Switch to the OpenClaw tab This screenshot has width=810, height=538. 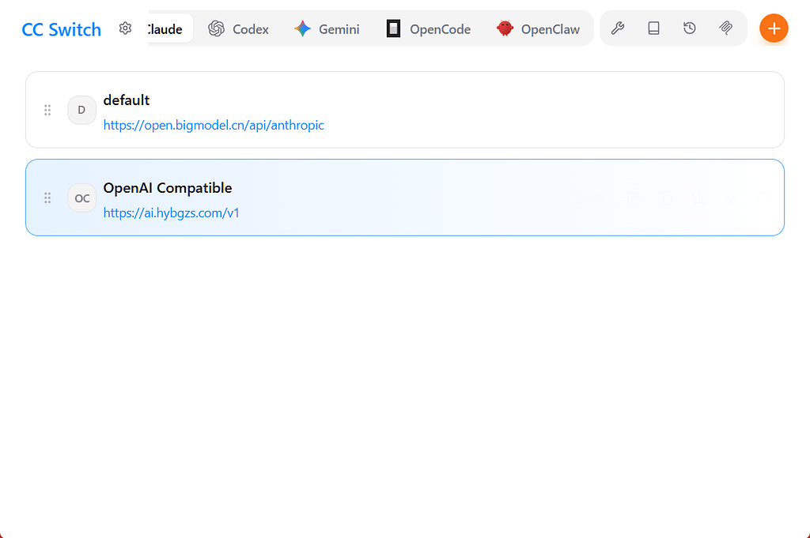[x=538, y=29]
